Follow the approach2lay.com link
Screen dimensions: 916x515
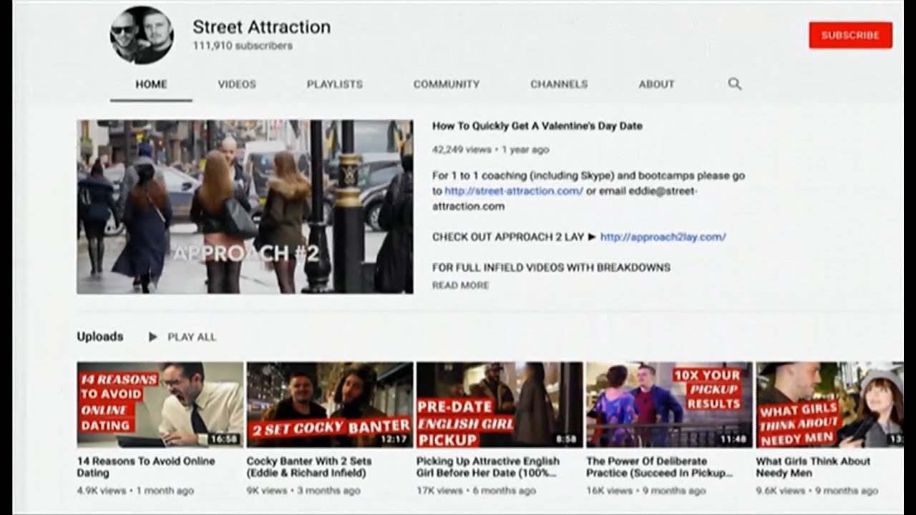(663, 237)
